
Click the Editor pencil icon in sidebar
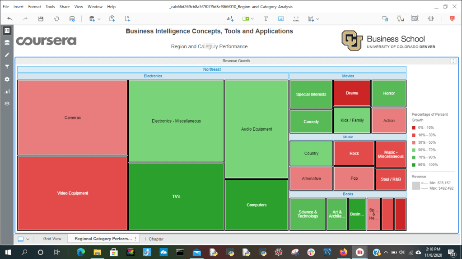pos(7,55)
